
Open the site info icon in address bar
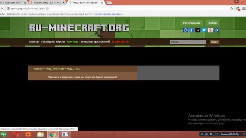click(x=8, y=8)
